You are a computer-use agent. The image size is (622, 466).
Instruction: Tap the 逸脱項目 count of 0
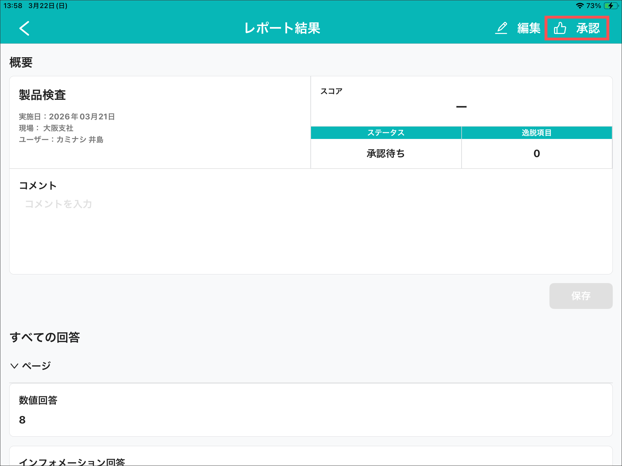[x=536, y=153]
